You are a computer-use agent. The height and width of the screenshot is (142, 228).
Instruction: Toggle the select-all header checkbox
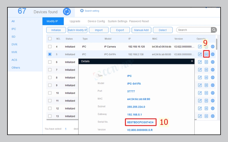click(x=50, y=39)
